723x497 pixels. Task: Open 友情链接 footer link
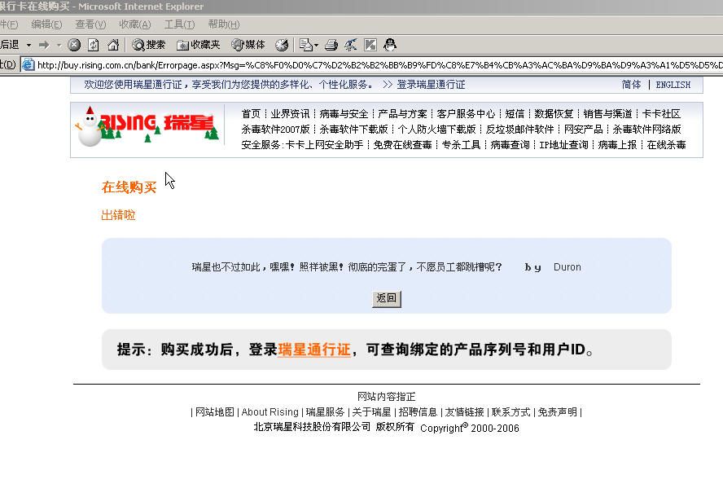pos(464,412)
